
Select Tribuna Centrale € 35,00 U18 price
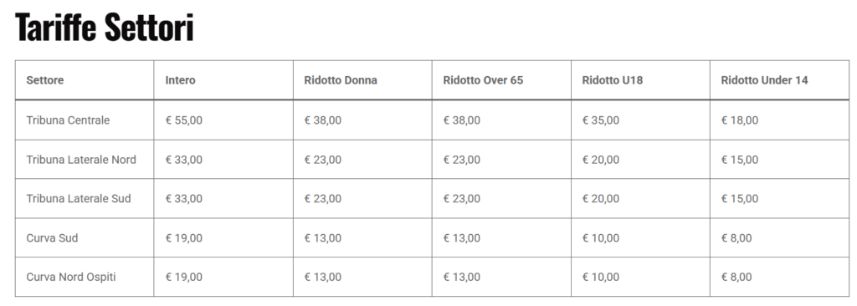601,120
